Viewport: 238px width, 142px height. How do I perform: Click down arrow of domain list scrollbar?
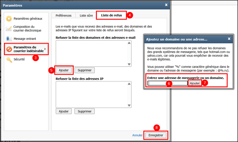[x=129, y=64]
